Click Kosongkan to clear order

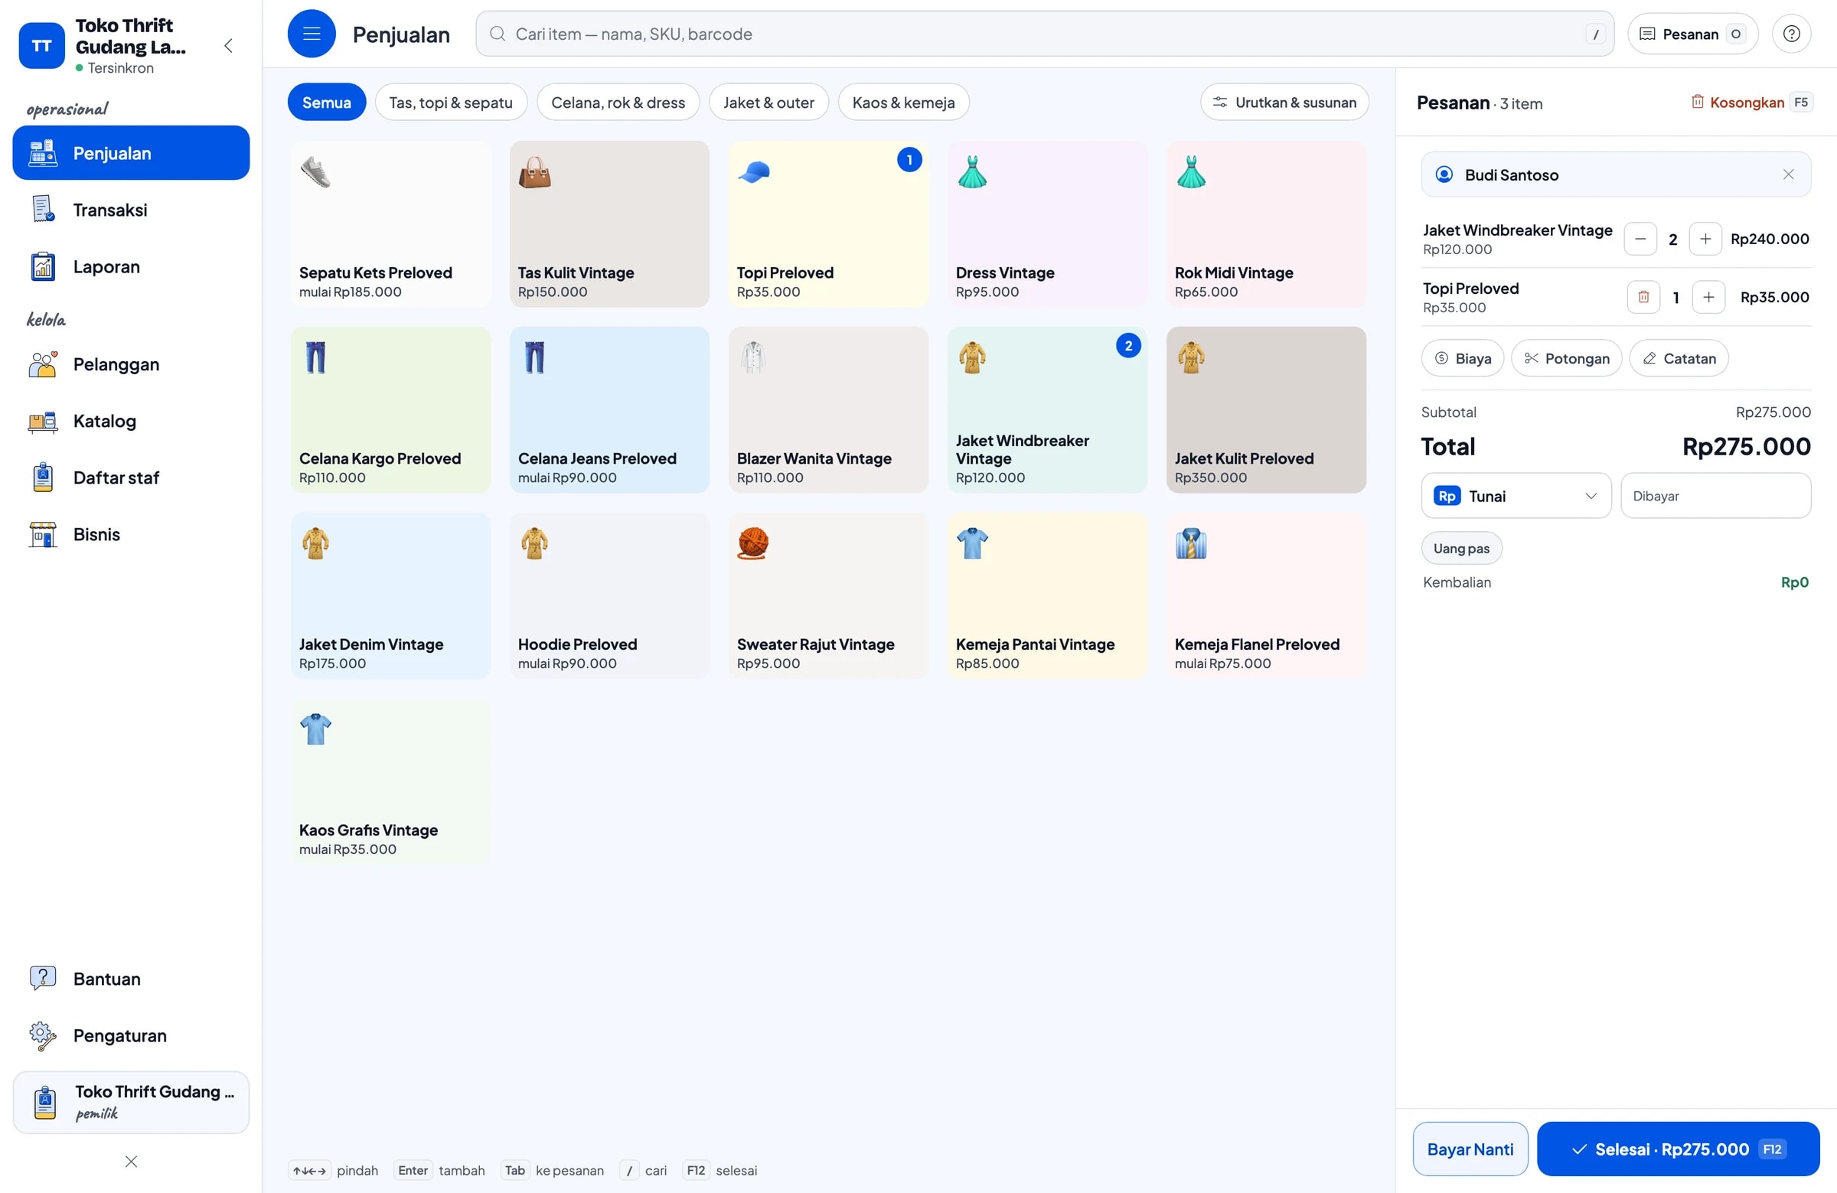(x=1751, y=102)
